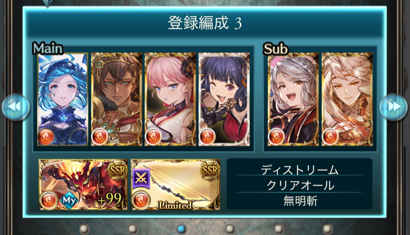Screen dimensions: 410x235
Task: Select the blue-haired main character portrait
Action: [63, 99]
